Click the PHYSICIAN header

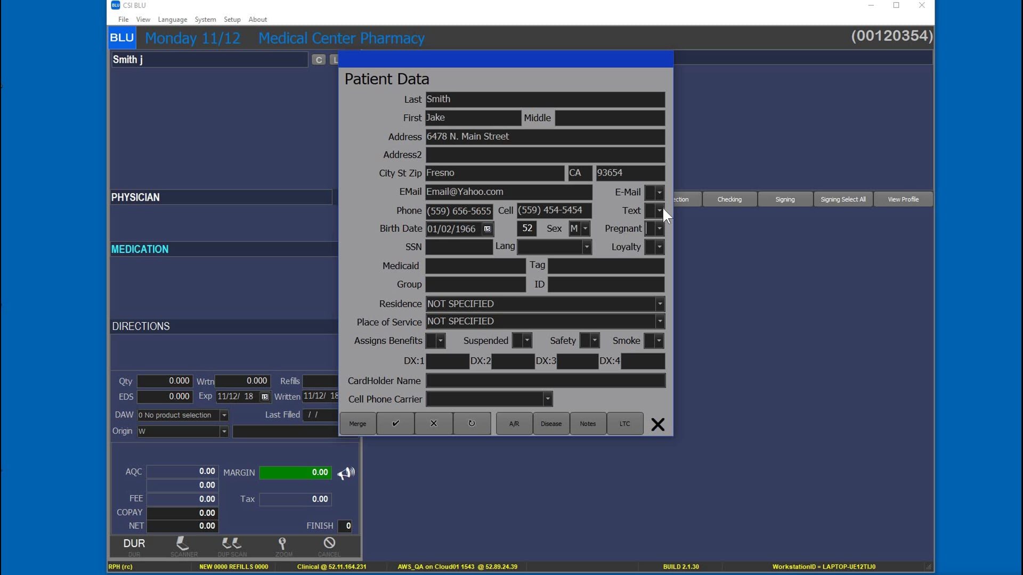pos(221,198)
